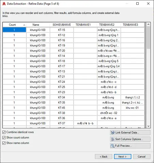Select the KT-35 cell
This screenshot has height=163, width=154.
62,103
